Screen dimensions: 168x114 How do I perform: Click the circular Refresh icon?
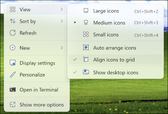click(x=13, y=33)
